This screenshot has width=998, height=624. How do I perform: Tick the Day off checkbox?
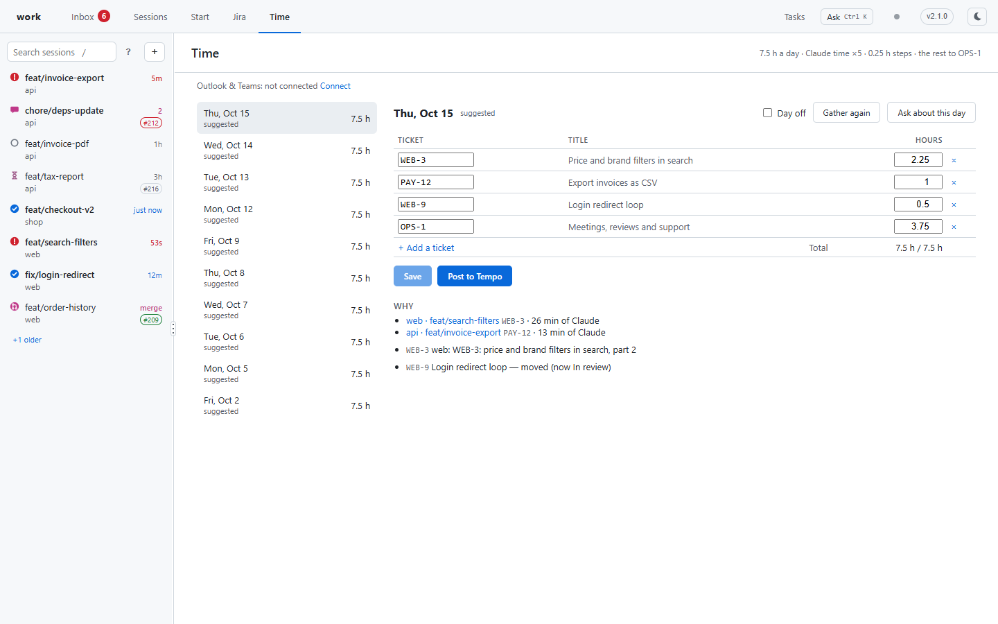pyautogui.click(x=767, y=113)
